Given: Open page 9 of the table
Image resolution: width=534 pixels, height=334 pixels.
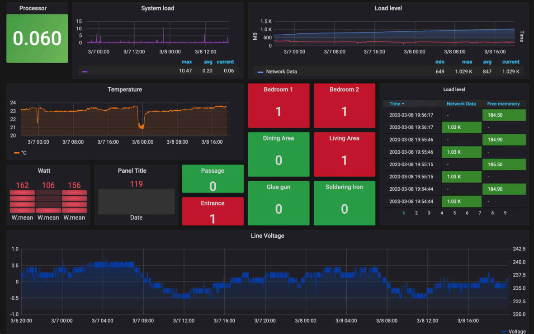Looking at the screenshot, I should [x=505, y=212].
